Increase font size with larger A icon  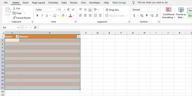pyautogui.click(x=68, y=9)
